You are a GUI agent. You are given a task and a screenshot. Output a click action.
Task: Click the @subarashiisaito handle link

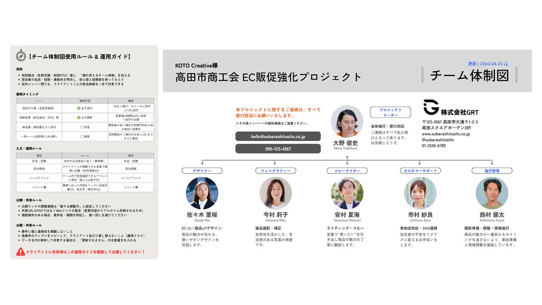(438, 140)
